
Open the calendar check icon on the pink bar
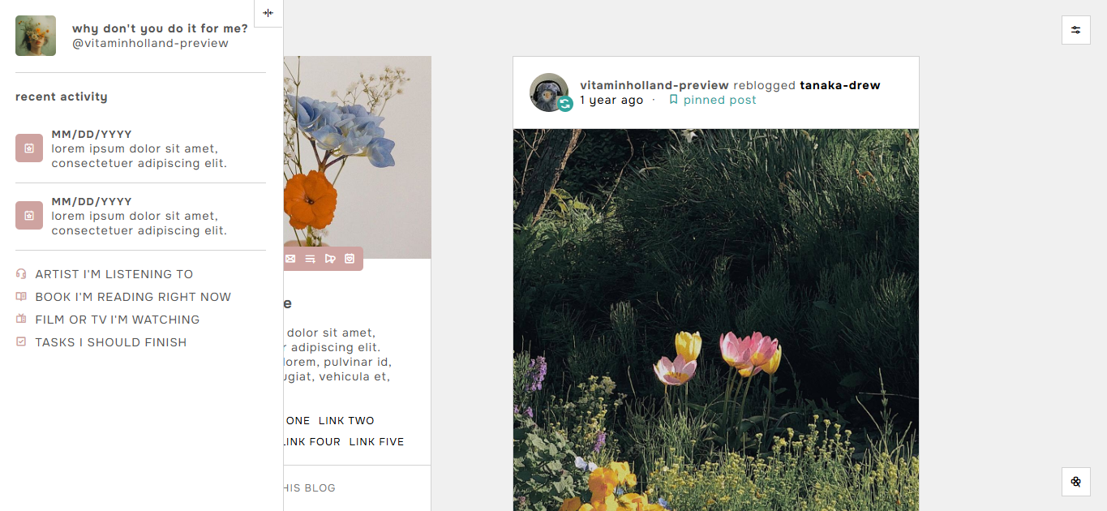(350, 259)
